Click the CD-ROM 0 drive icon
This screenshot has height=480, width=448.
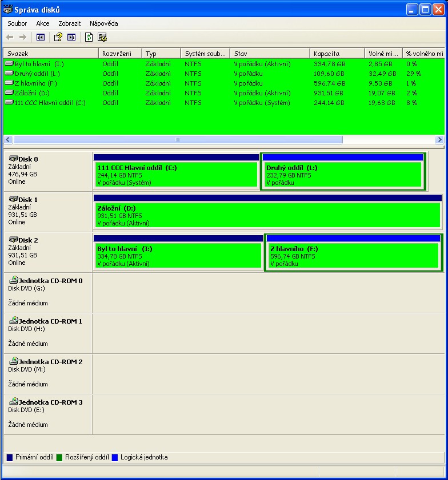(13, 280)
